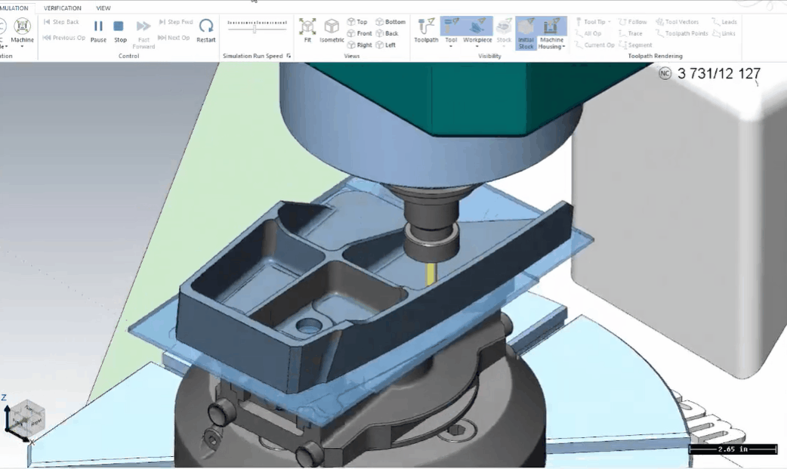Stop the simulation playback
Image resolution: width=787 pixels, height=469 pixels.
[119, 30]
